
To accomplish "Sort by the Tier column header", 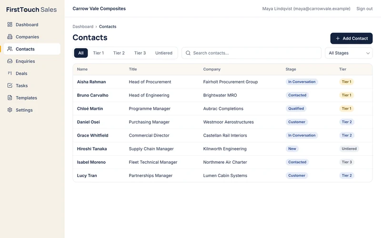I will (x=342, y=69).
